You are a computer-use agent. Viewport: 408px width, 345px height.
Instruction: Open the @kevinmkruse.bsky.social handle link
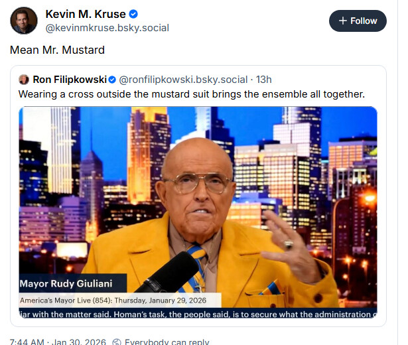click(x=107, y=28)
